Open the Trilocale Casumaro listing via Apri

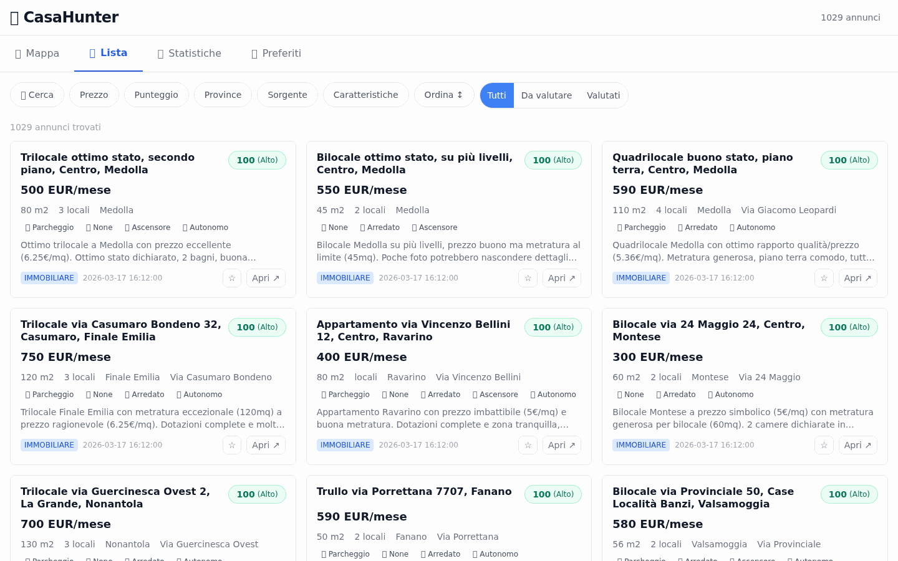tap(266, 444)
